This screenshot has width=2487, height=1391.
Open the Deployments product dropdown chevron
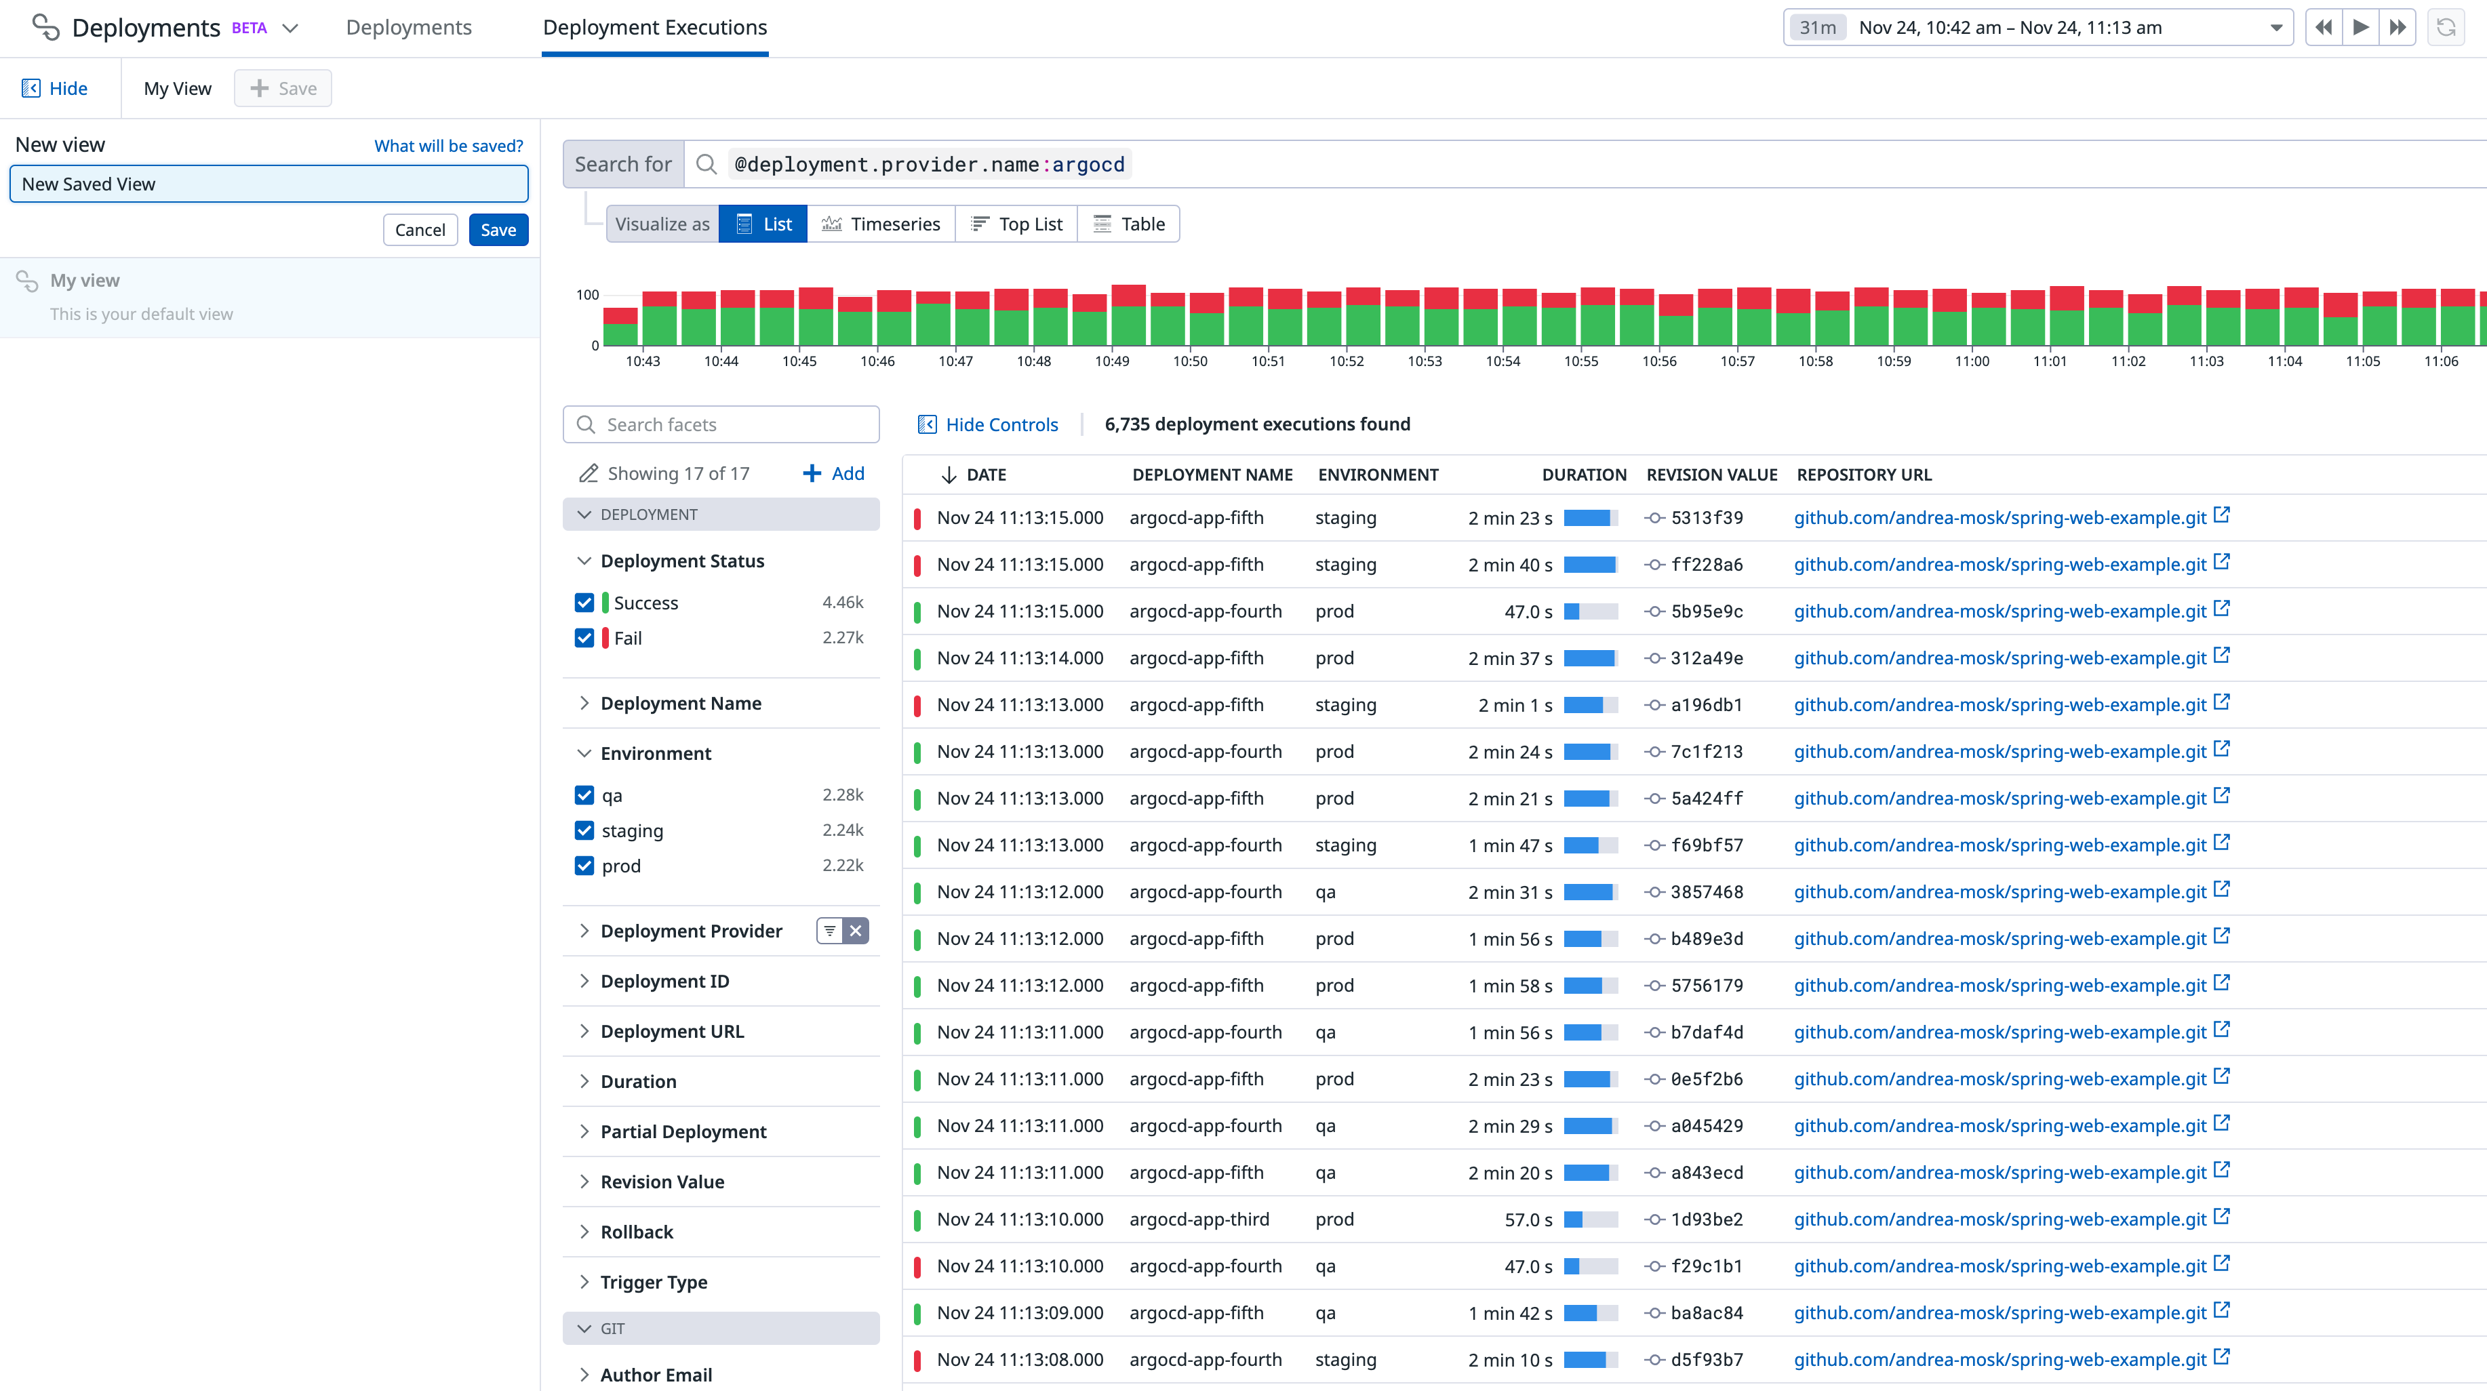(x=290, y=28)
